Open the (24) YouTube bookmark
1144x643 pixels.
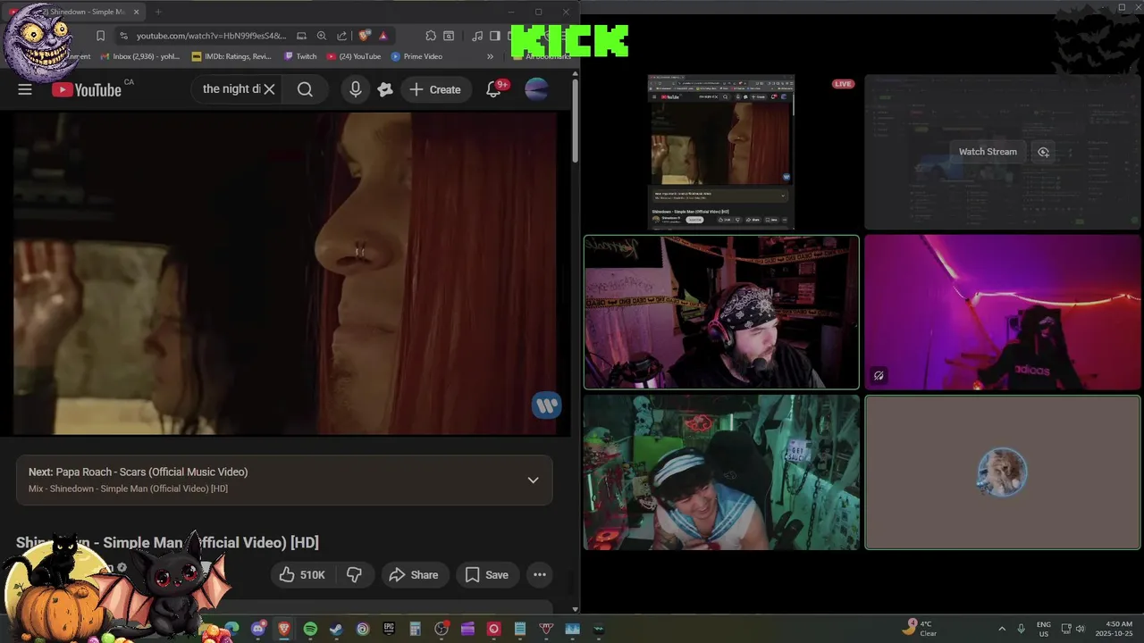(x=354, y=56)
